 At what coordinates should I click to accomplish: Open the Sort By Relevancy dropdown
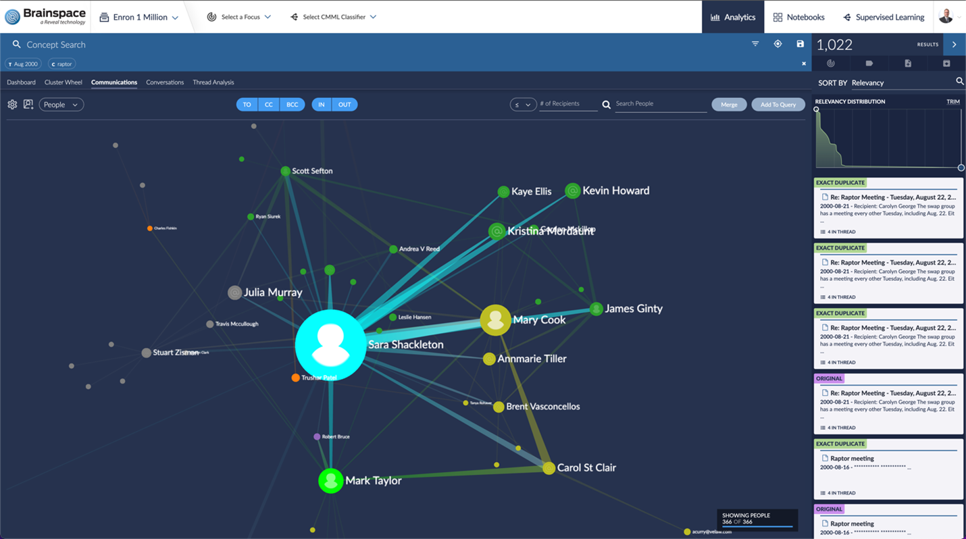pos(902,82)
